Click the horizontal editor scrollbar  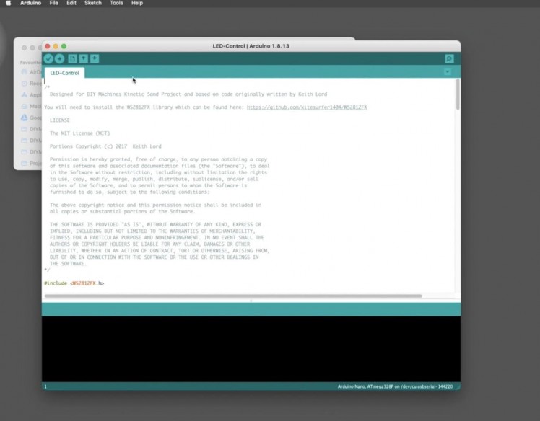pyautogui.click(x=233, y=296)
